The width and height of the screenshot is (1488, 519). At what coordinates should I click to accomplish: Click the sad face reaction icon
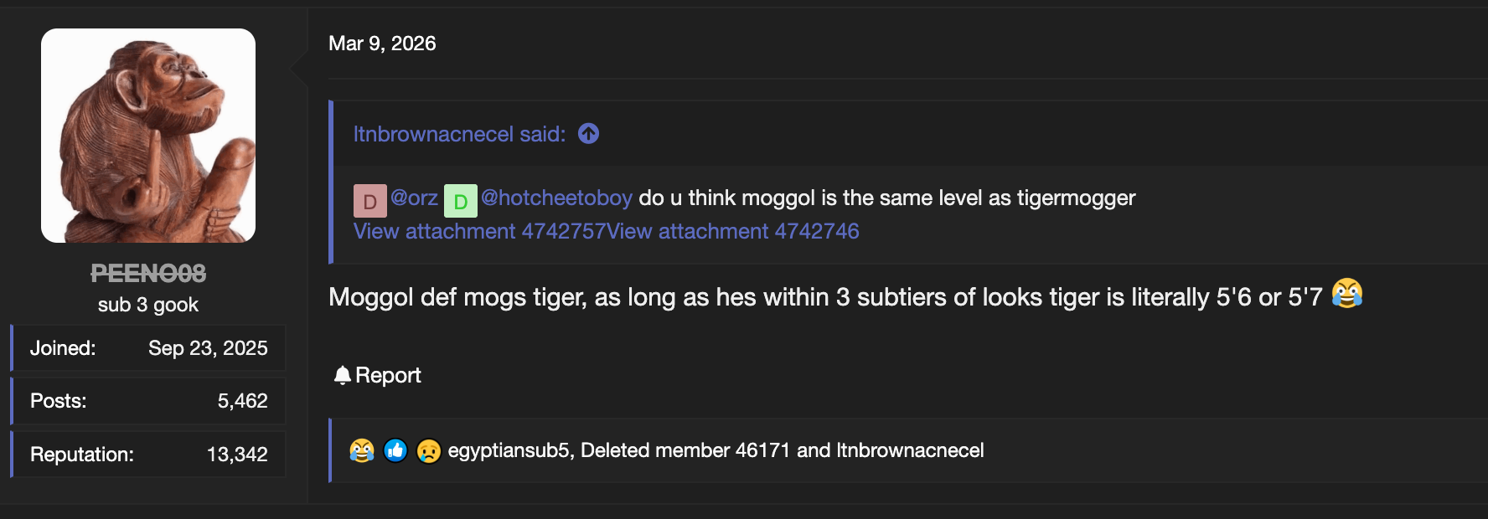tap(429, 450)
